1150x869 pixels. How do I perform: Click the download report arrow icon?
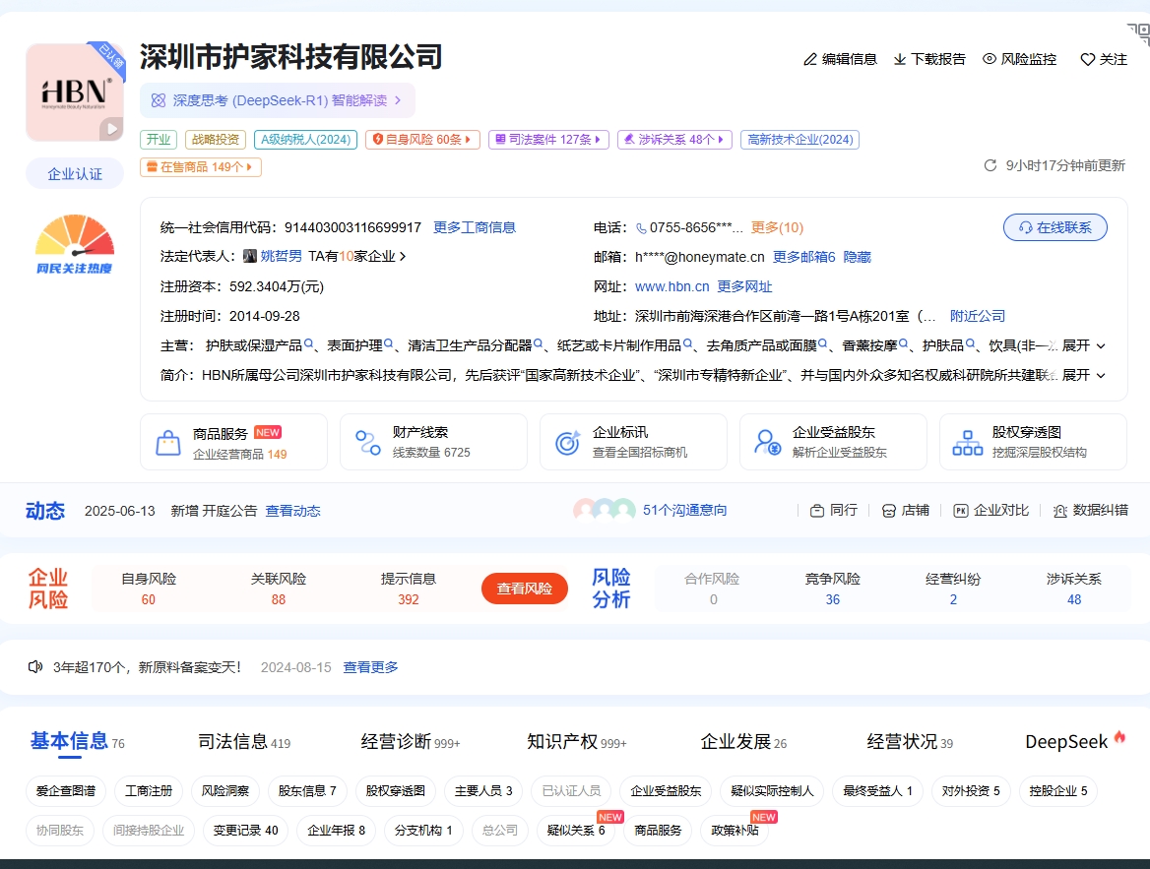[x=899, y=59]
